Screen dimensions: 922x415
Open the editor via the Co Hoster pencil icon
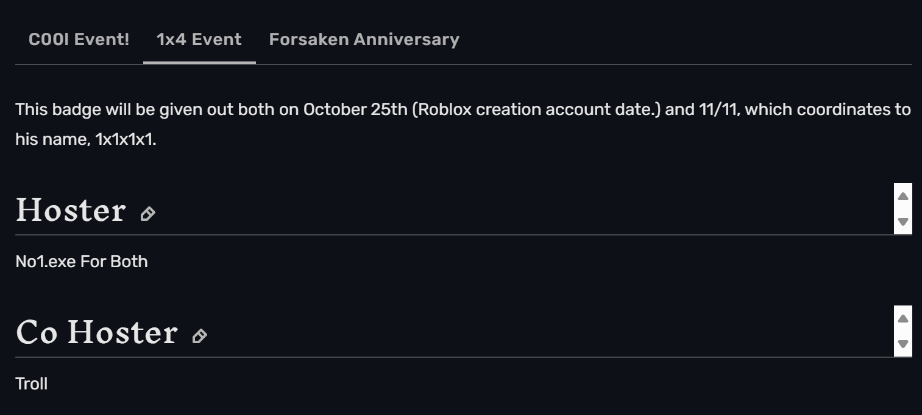tap(199, 337)
